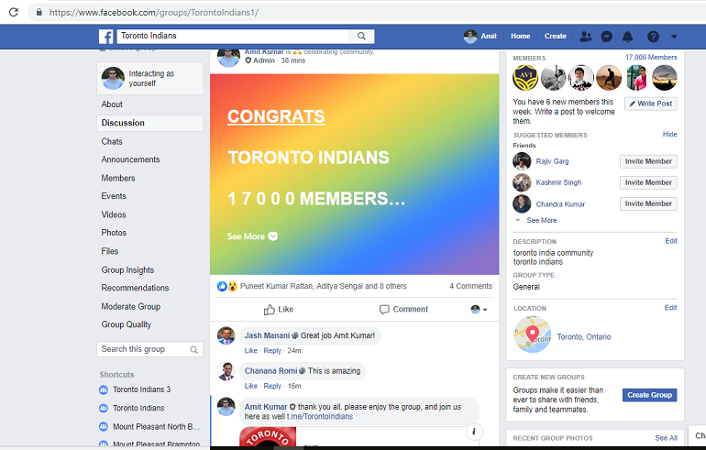This screenshot has width=706, height=450.
Task: Open the Messenger icon
Action: tap(607, 37)
